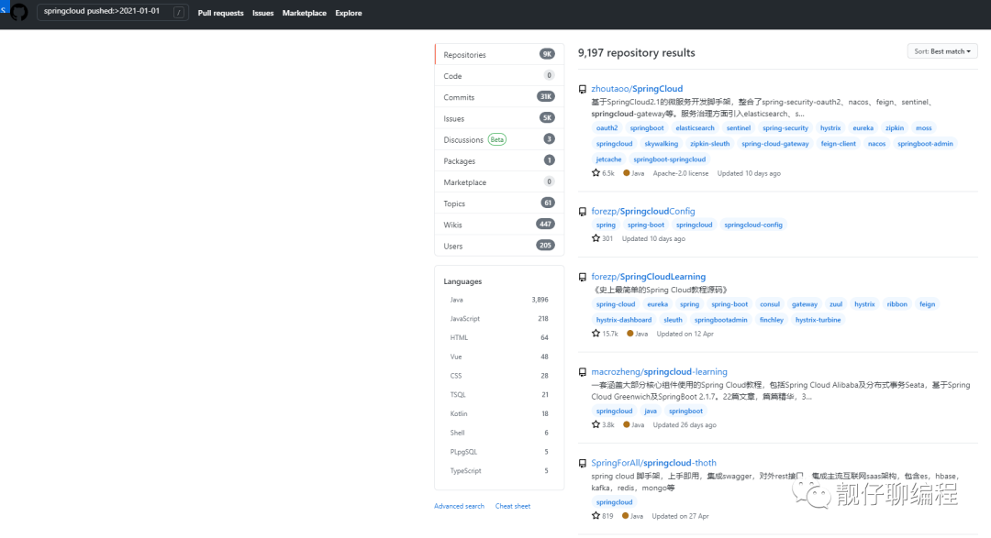The image size is (991, 538).
Task: Click the skywalking topic tag
Action: point(661,143)
